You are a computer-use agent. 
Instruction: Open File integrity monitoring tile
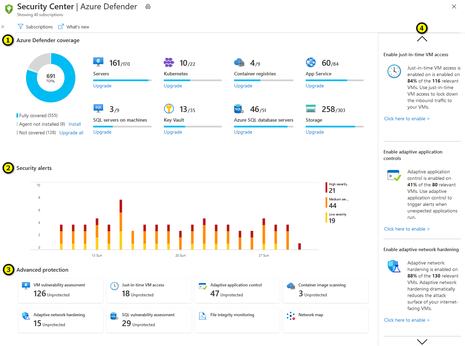tap(237, 320)
